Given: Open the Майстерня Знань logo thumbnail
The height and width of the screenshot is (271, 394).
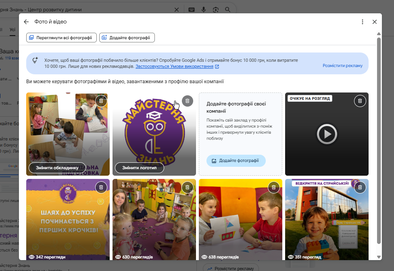Looking at the screenshot, I should (154, 134).
